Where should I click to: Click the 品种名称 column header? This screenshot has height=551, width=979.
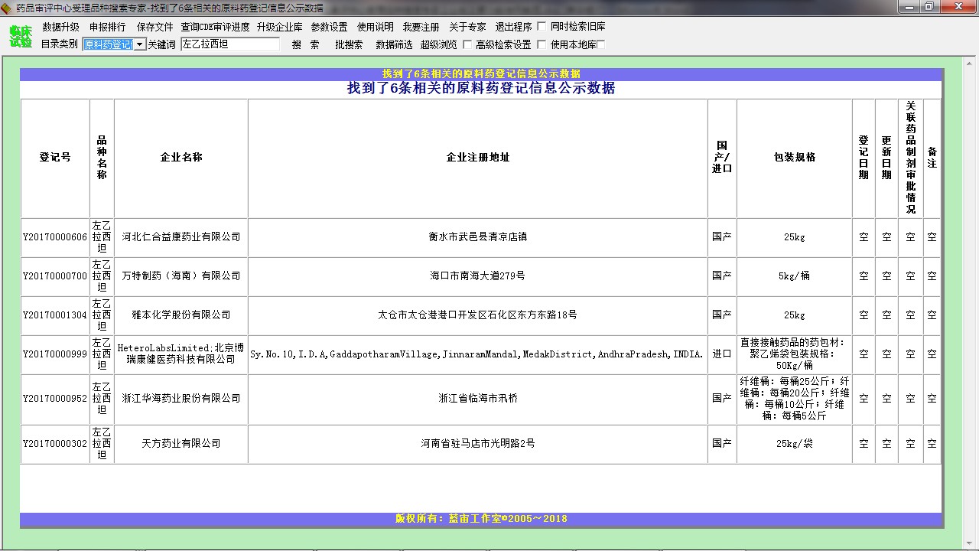tap(102, 158)
